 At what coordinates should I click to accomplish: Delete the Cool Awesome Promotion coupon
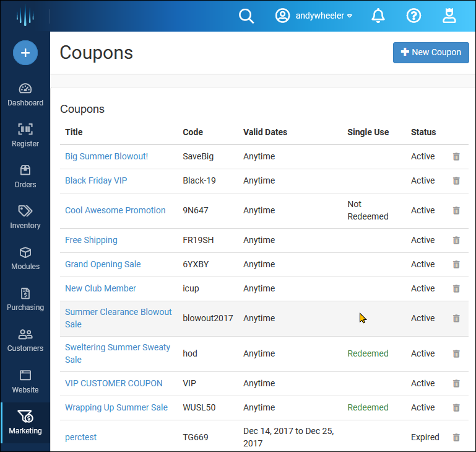pyautogui.click(x=456, y=211)
